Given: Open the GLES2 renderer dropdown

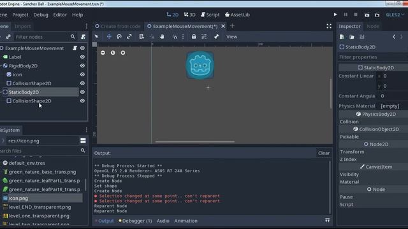Looking at the screenshot, I should [395, 15].
